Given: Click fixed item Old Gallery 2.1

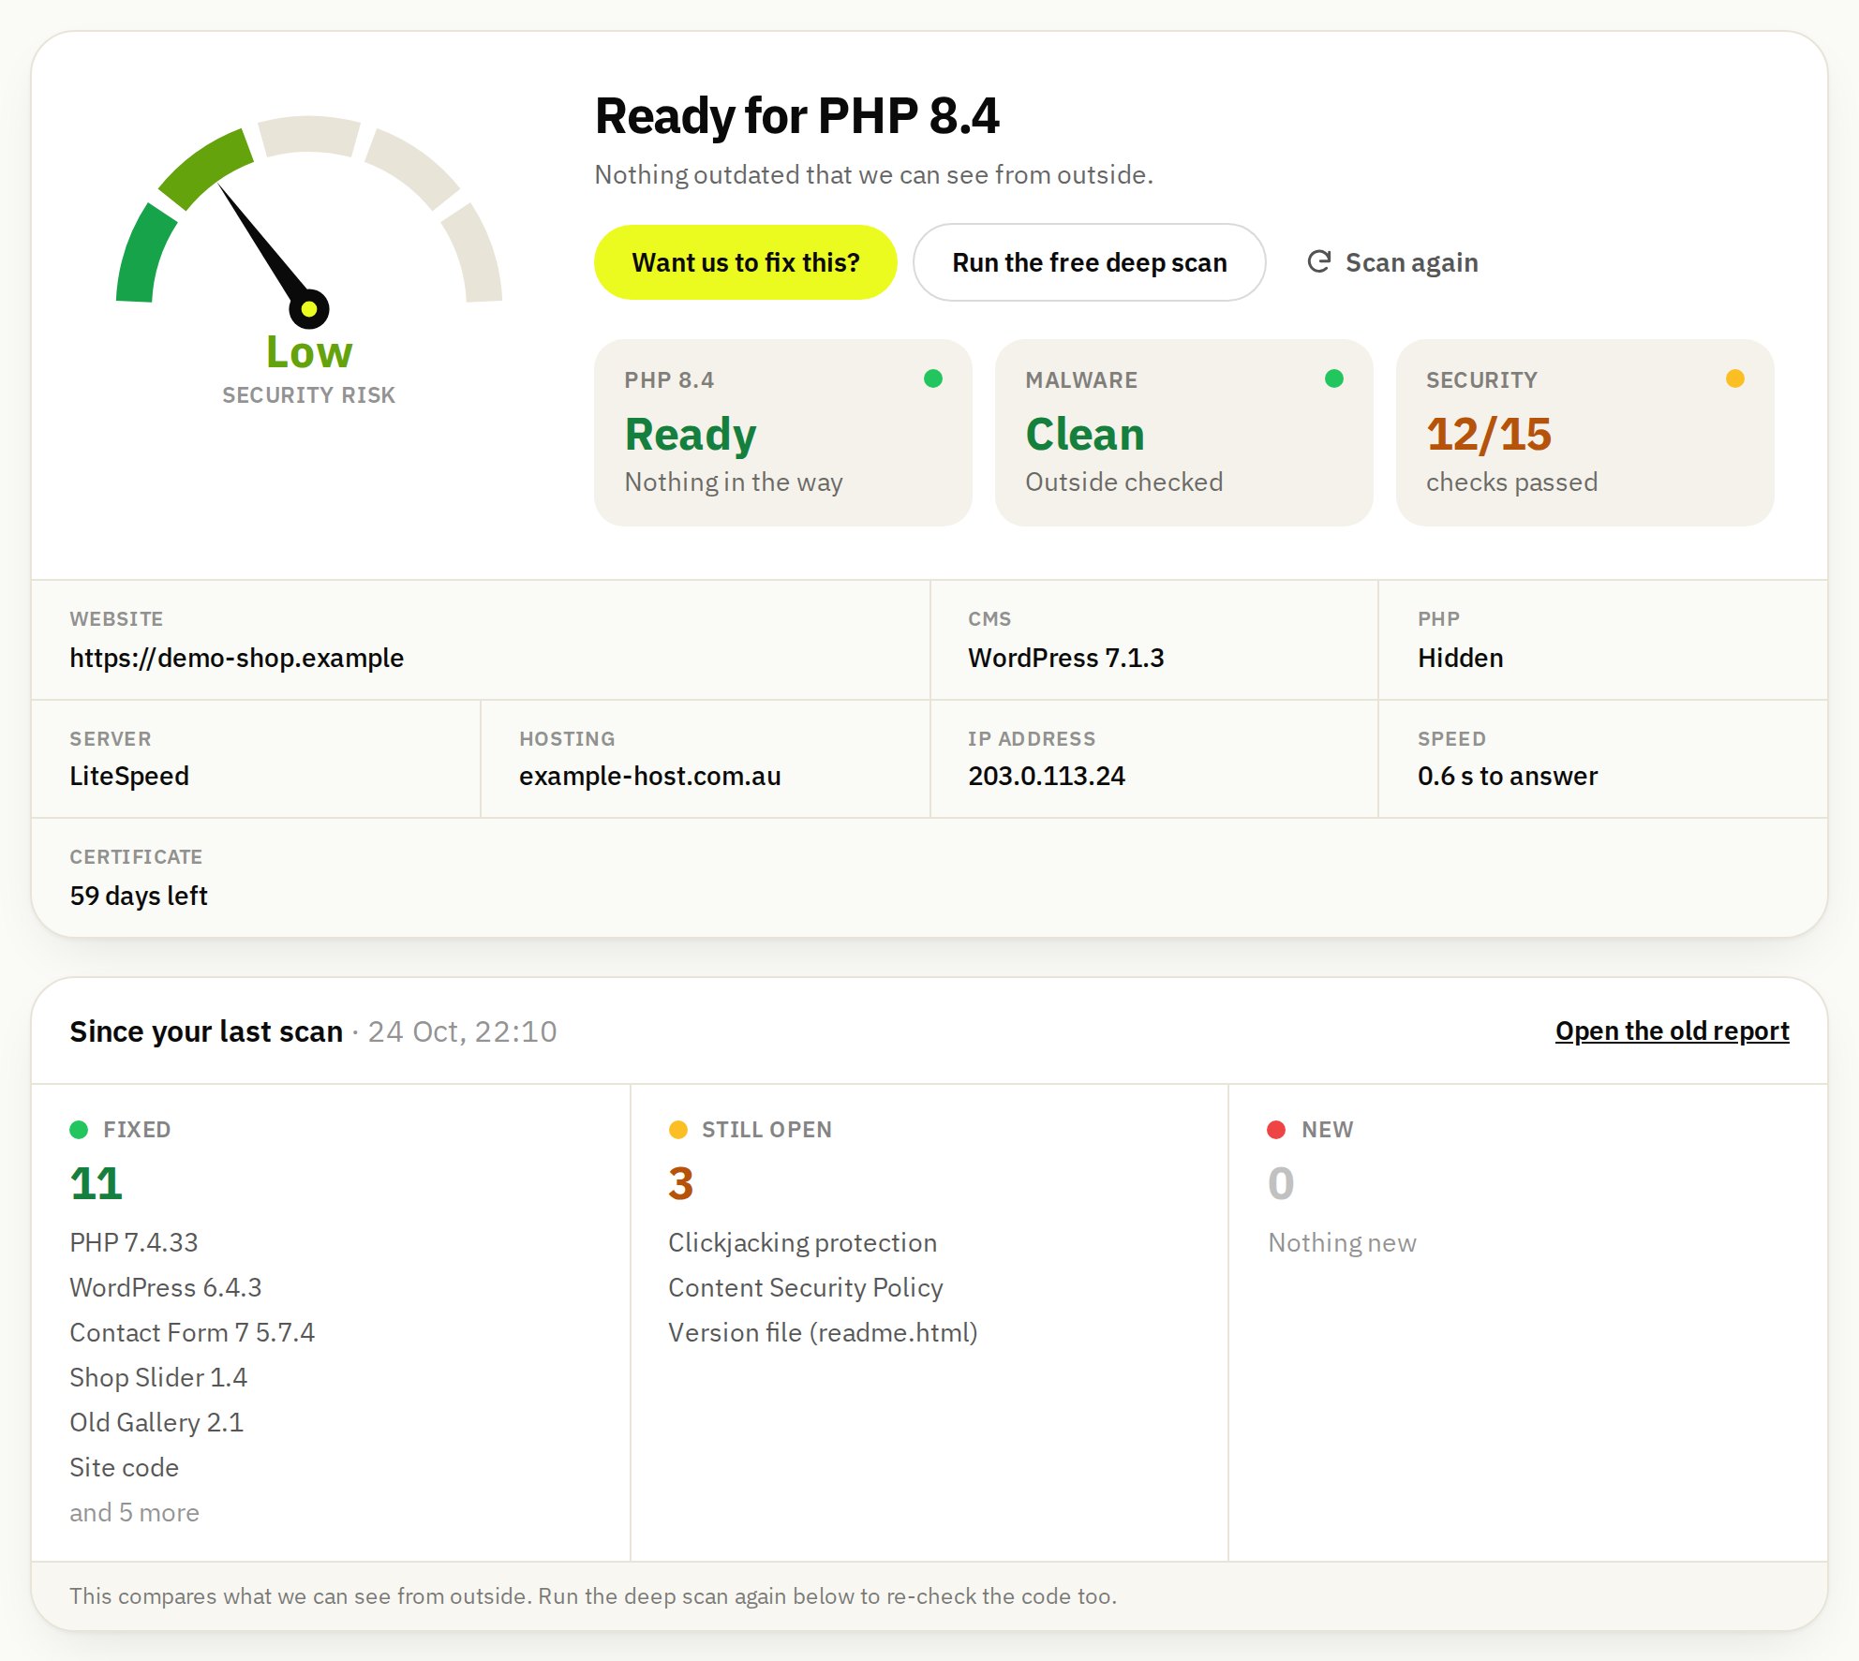Looking at the screenshot, I should point(156,1422).
